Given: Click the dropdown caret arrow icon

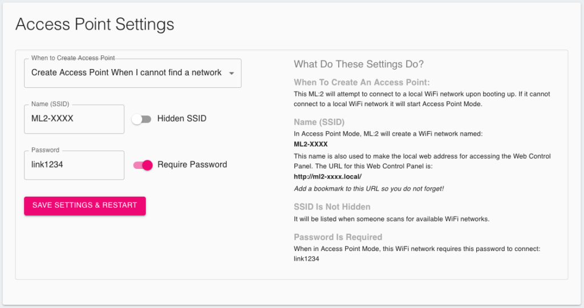Looking at the screenshot, I should click(232, 74).
